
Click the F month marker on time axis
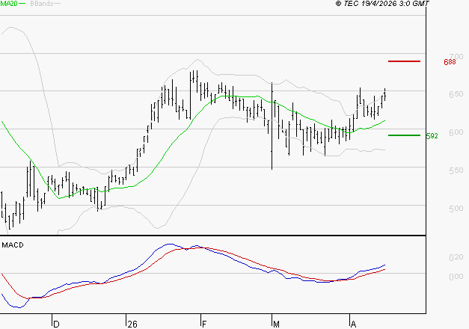coord(204,324)
